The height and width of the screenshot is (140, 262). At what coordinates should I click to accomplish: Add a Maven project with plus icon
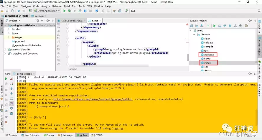208,26
